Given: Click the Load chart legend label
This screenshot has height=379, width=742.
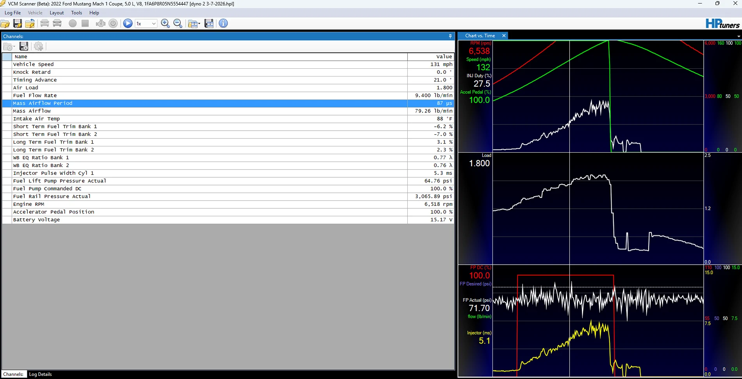Looking at the screenshot, I should [487, 155].
